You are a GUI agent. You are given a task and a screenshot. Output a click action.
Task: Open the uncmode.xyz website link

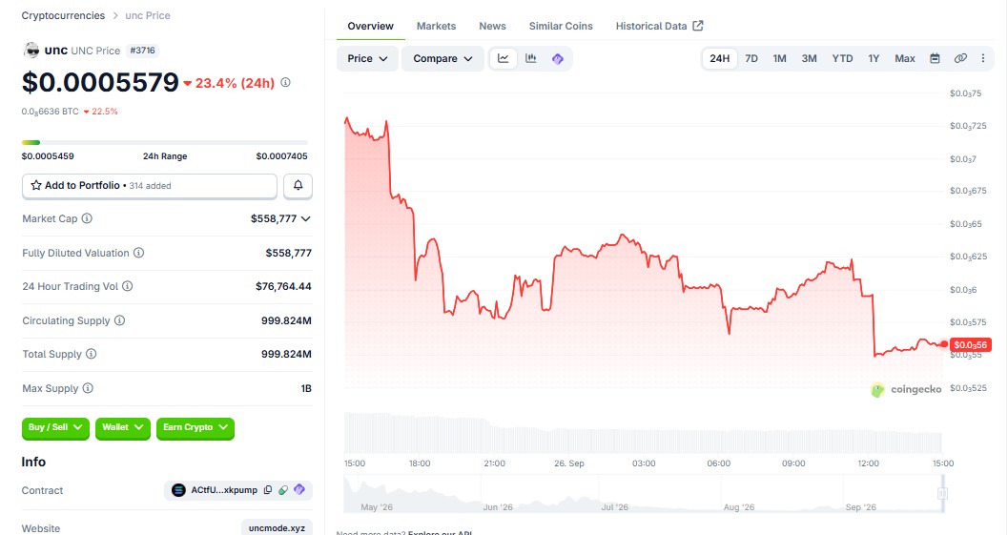278,528
